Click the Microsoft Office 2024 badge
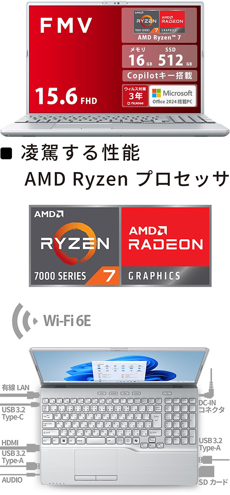 (172, 96)
